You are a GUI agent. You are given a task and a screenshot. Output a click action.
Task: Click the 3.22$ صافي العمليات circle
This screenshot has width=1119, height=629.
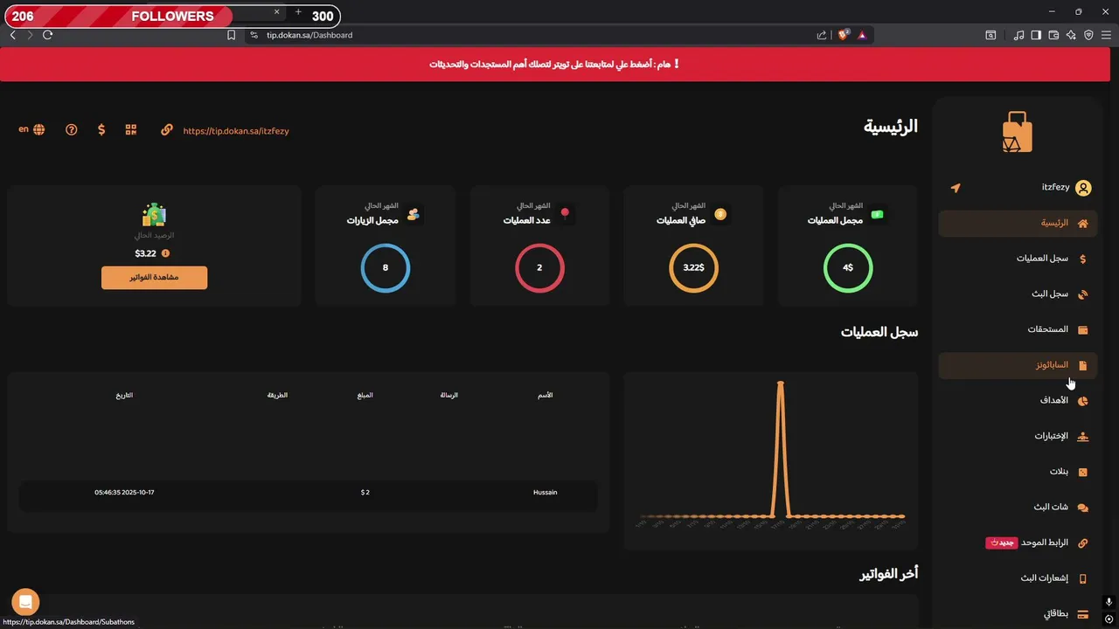693,267
